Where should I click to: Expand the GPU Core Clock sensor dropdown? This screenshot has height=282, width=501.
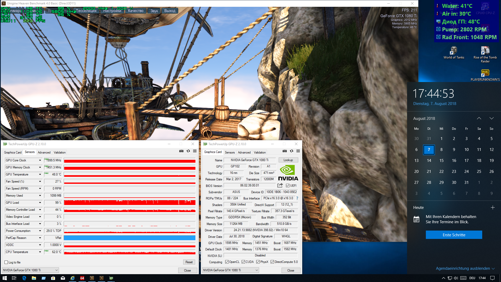point(40,160)
